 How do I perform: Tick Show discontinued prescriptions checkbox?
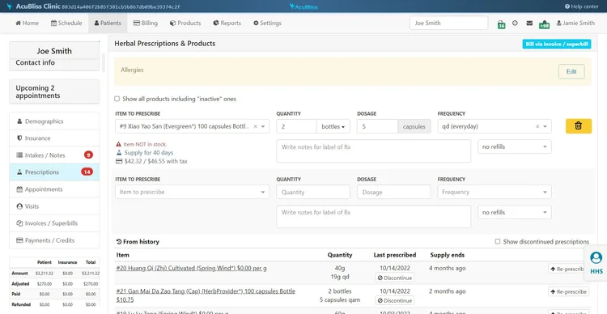[x=498, y=242]
